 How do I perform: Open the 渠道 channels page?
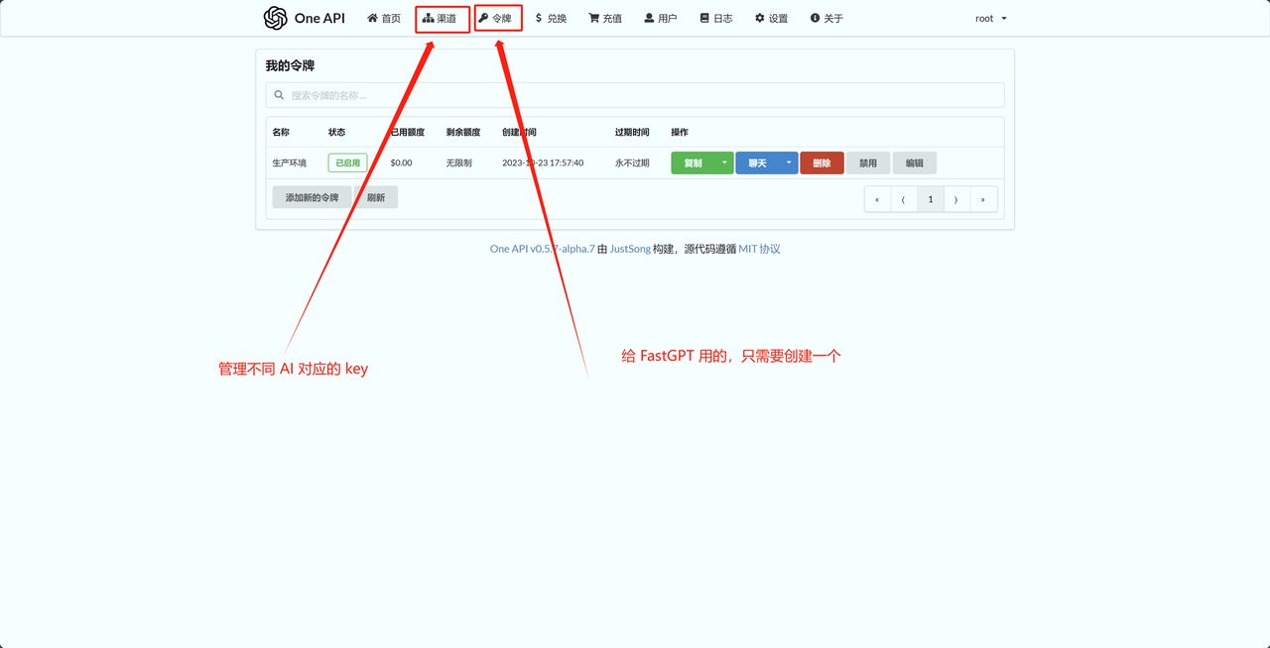point(441,18)
